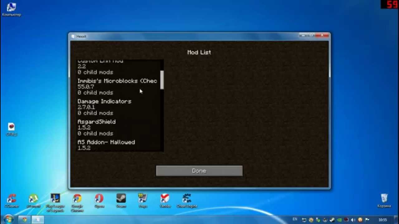This screenshot has height=224, width=399.
Task: Select the Damage Indicators mod entry
Action: (118, 107)
